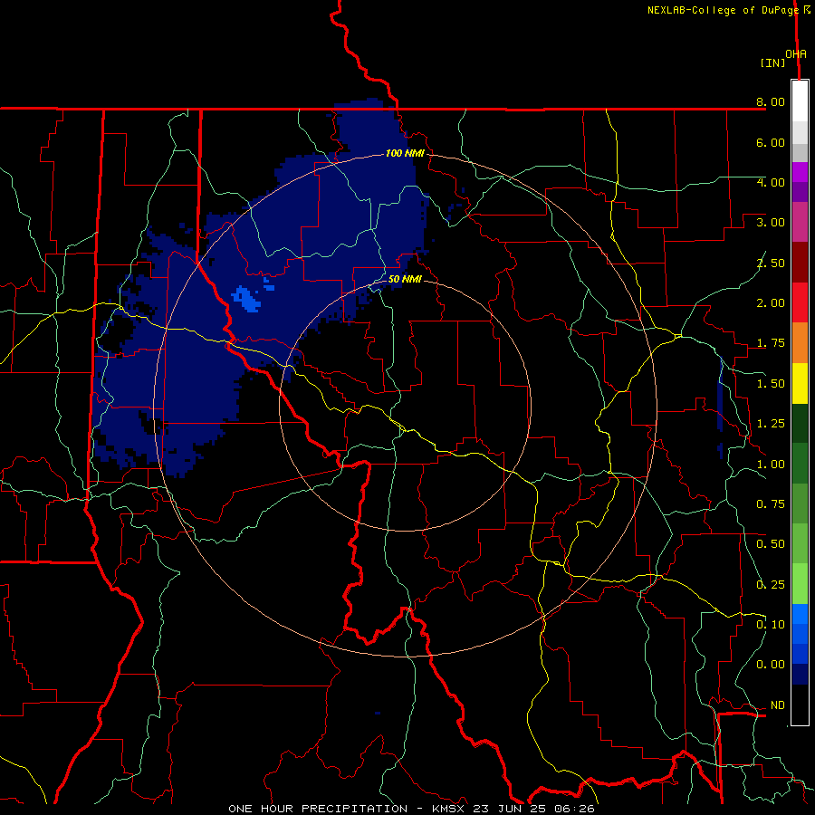
Task: Click the yellow 1.50 legend swatch
Action: [x=800, y=383]
